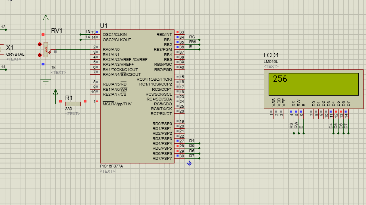Click the RW net label near RB2
The width and height of the screenshot is (366, 205).
pyautogui.click(x=193, y=42)
